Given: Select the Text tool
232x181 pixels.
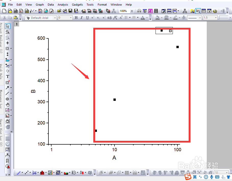Looking at the screenshot, I should coord(8,77).
